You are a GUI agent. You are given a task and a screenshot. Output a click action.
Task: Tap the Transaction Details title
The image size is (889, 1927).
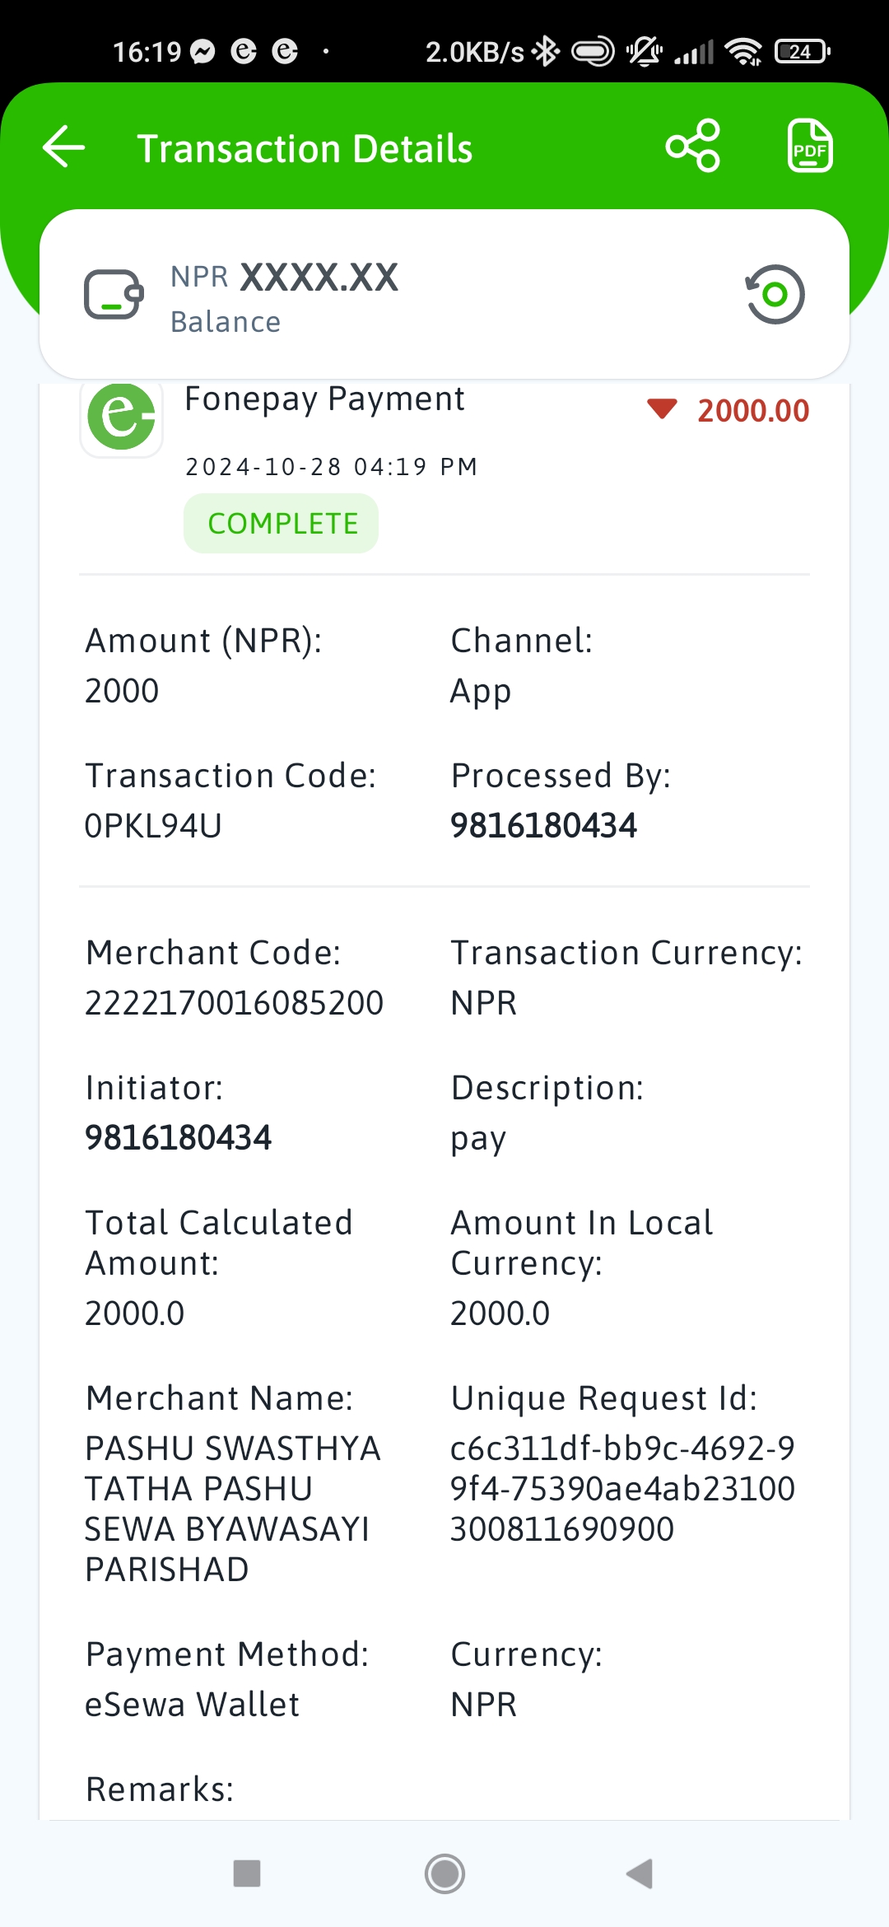[305, 149]
